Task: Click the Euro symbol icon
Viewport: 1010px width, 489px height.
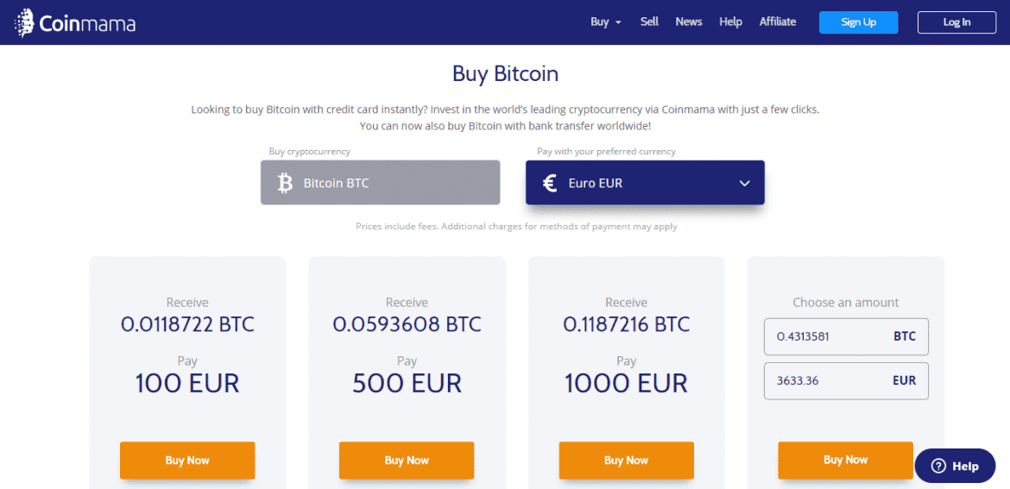Action: click(x=549, y=183)
